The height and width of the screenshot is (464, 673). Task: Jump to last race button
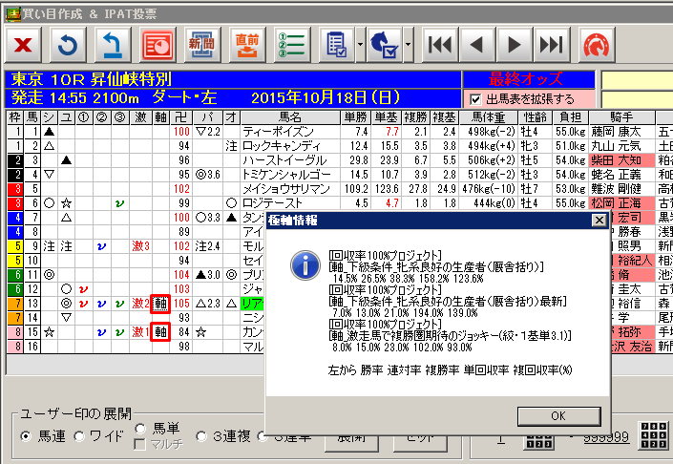tap(552, 45)
